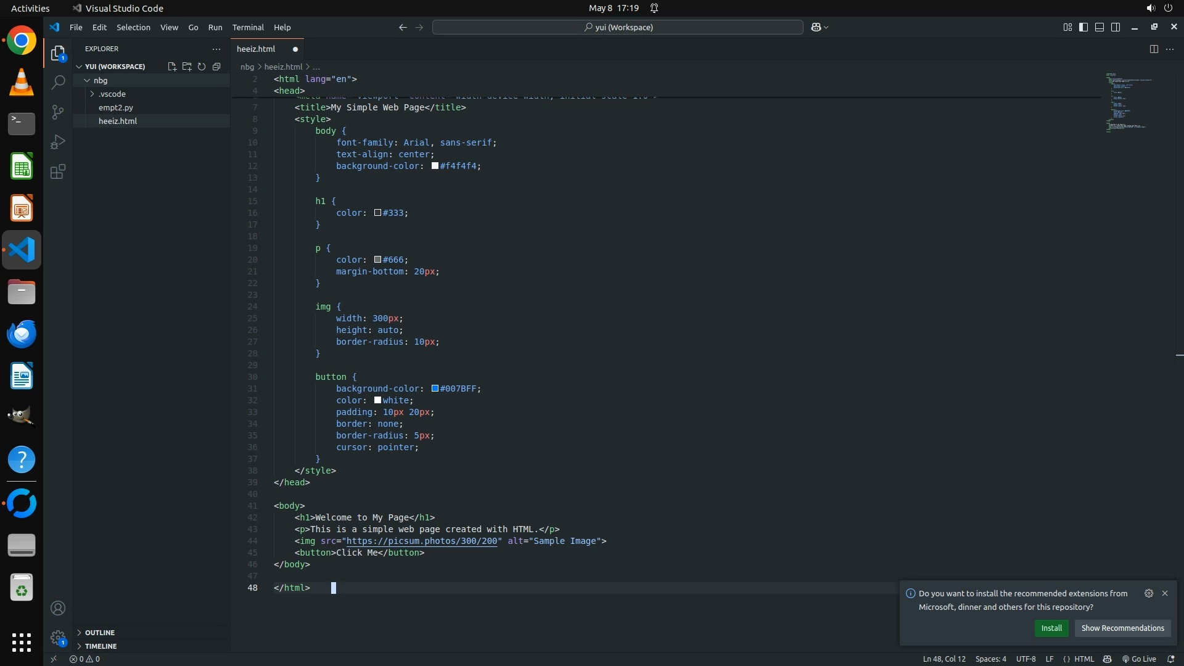Image resolution: width=1184 pixels, height=666 pixels.
Task: Click Go Live in status bar
Action: click(x=1139, y=659)
